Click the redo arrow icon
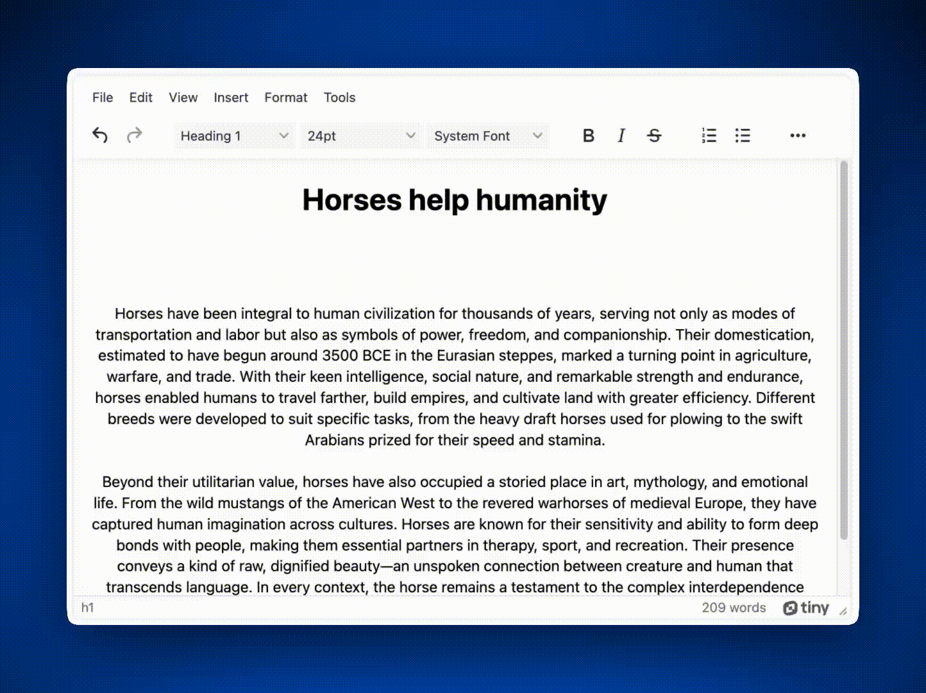Image resolution: width=926 pixels, height=693 pixels. point(134,135)
